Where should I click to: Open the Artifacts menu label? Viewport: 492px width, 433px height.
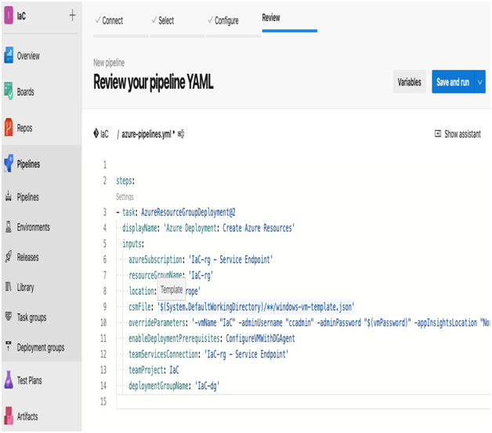27,417
